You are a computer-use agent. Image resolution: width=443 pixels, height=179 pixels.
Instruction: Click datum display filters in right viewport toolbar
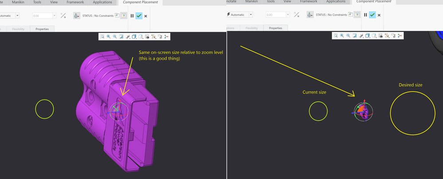(x=387, y=35)
